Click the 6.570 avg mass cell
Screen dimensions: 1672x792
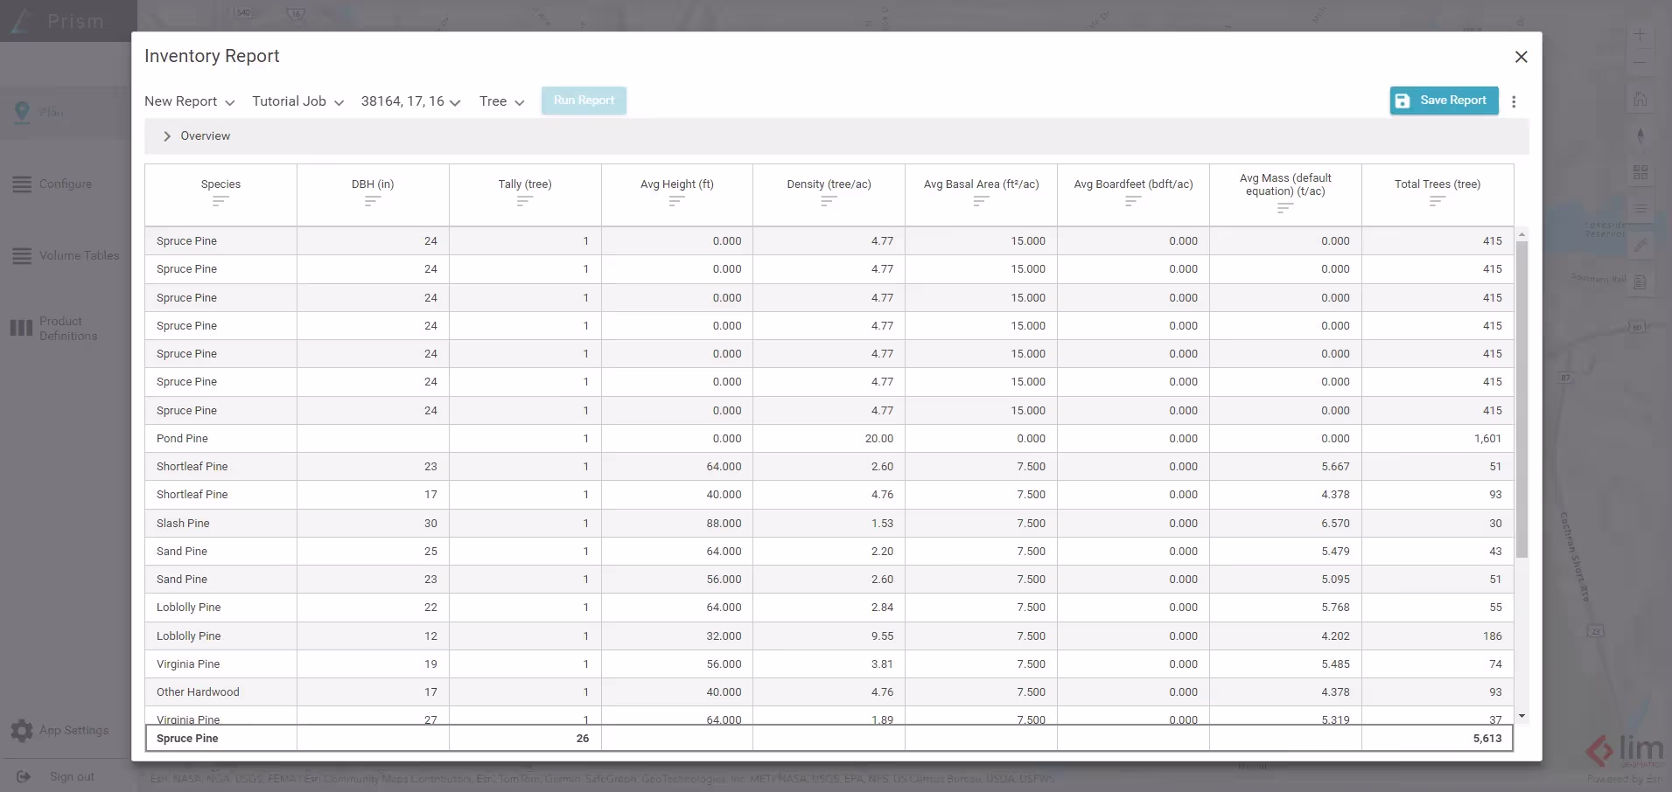(1285, 524)
